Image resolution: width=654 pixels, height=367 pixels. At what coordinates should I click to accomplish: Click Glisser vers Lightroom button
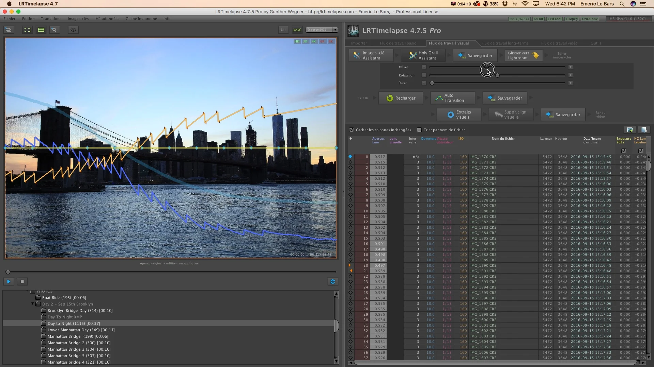coord(523,55)
